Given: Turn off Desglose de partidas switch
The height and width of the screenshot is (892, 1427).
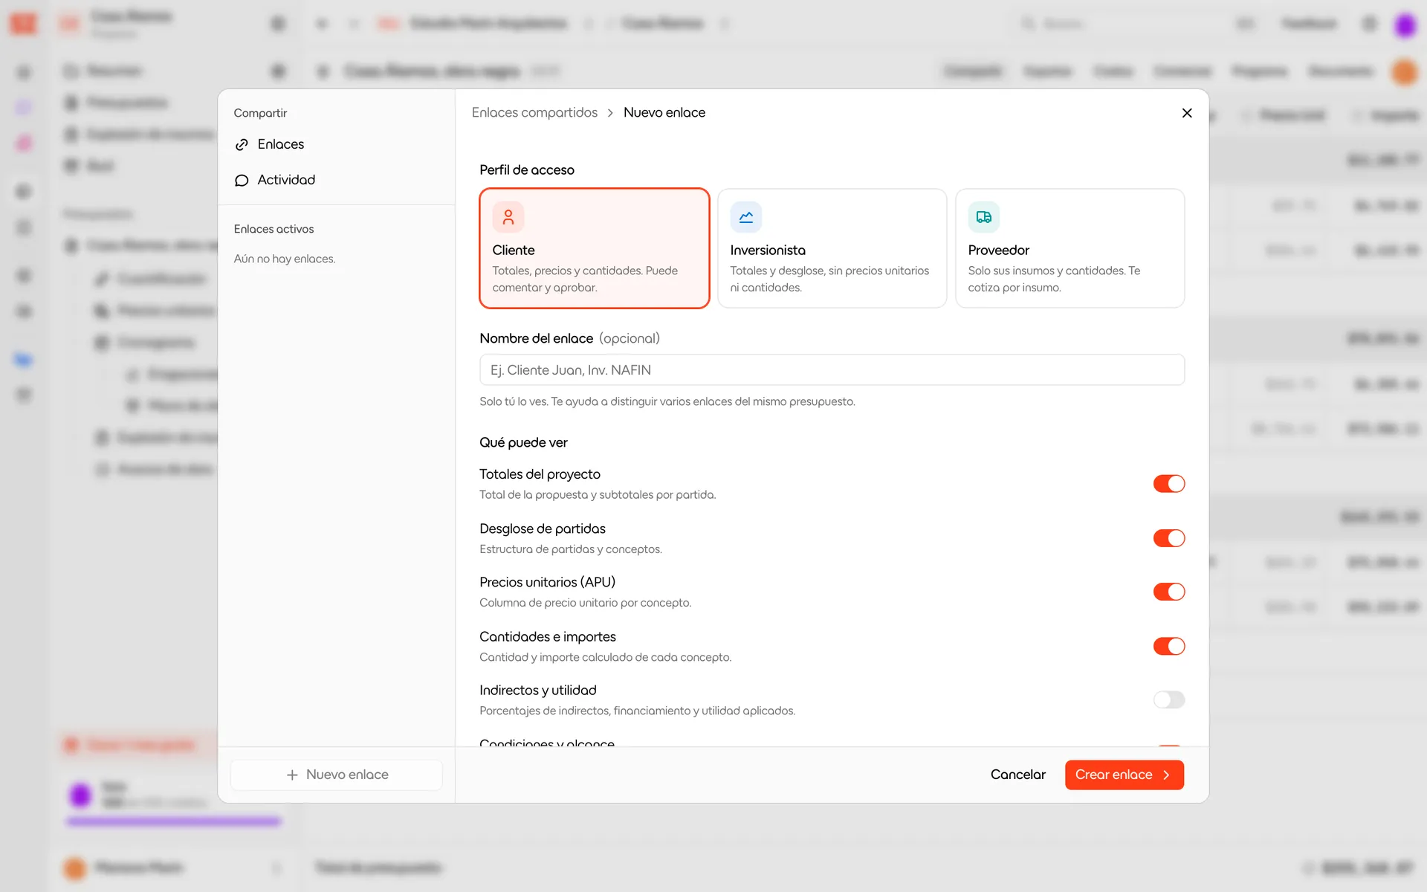Looking at the screenshot, I should [x=1169, y=538].
